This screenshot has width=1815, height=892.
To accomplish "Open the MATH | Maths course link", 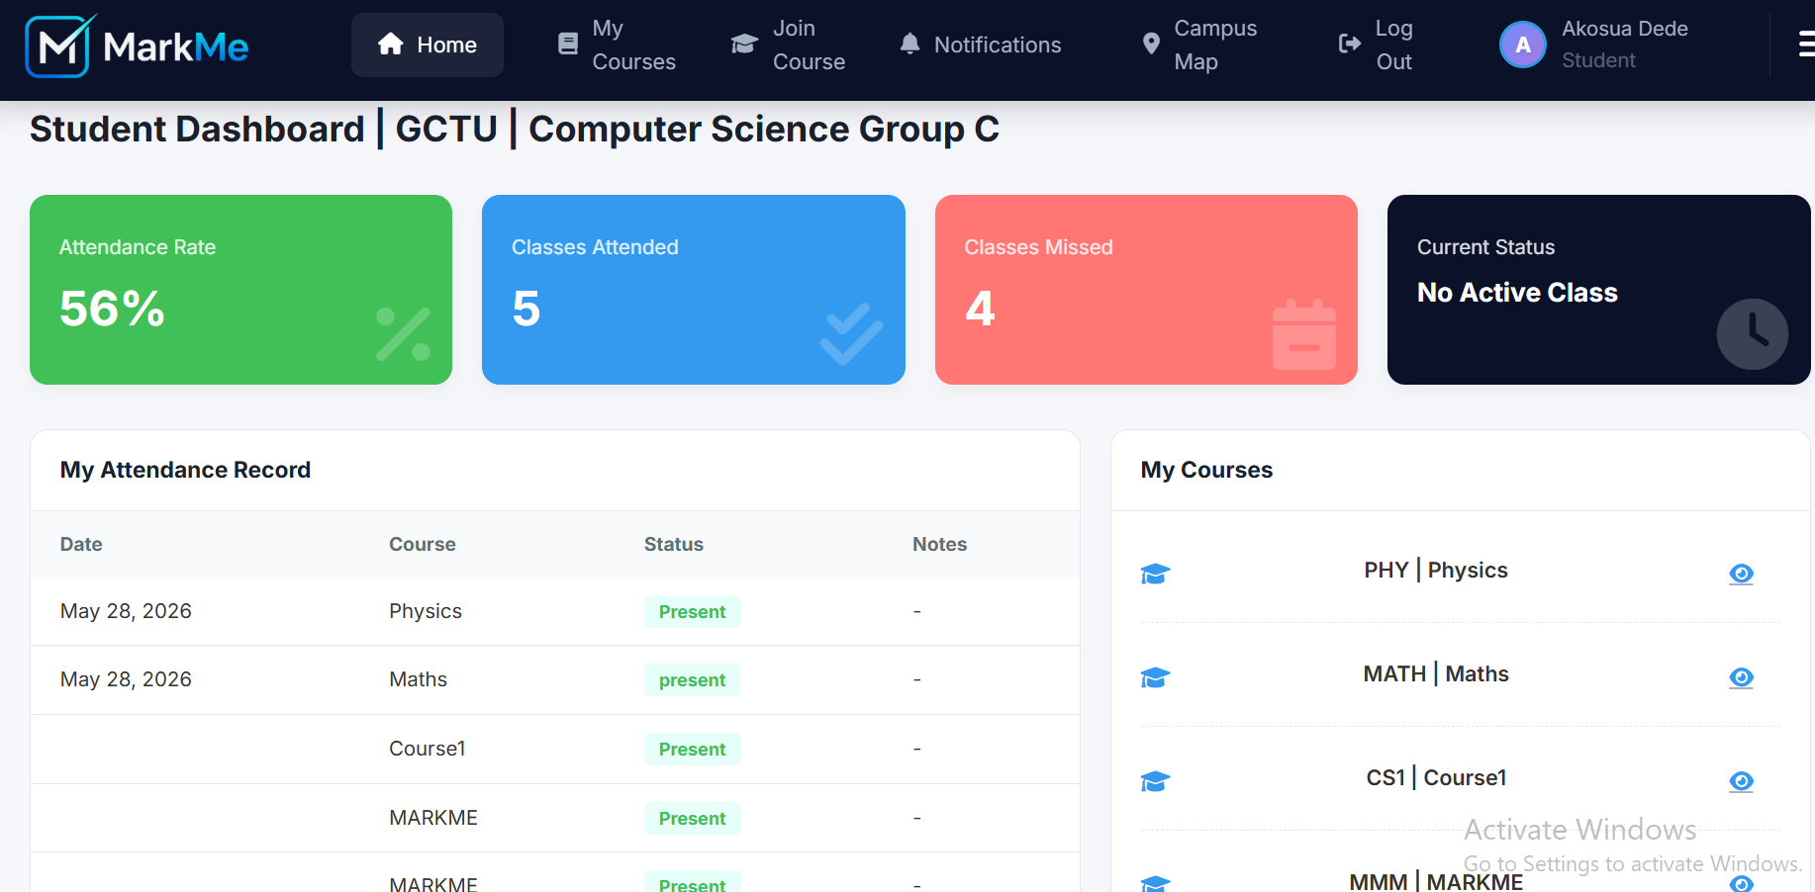I will (1436, 674).
